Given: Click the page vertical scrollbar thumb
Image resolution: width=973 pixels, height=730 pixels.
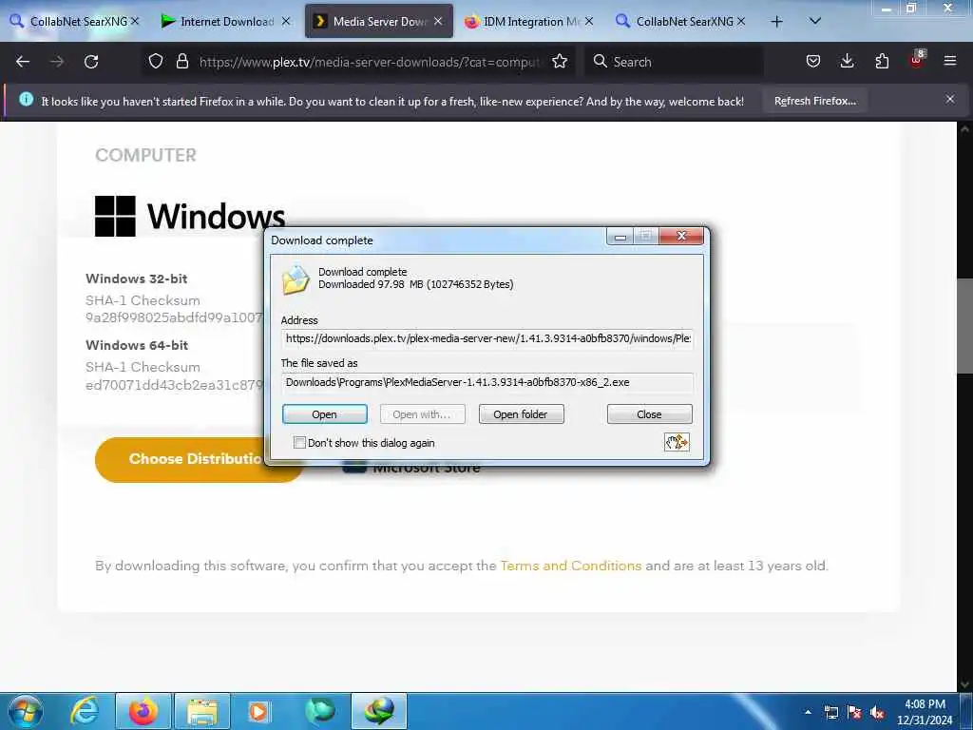Looking at the screenshot, I should click(964, 326).
